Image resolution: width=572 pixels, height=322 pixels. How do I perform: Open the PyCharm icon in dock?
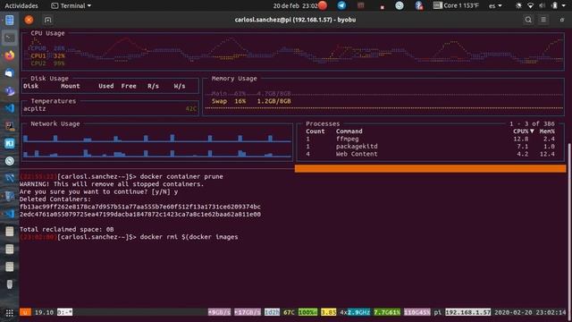10,125
